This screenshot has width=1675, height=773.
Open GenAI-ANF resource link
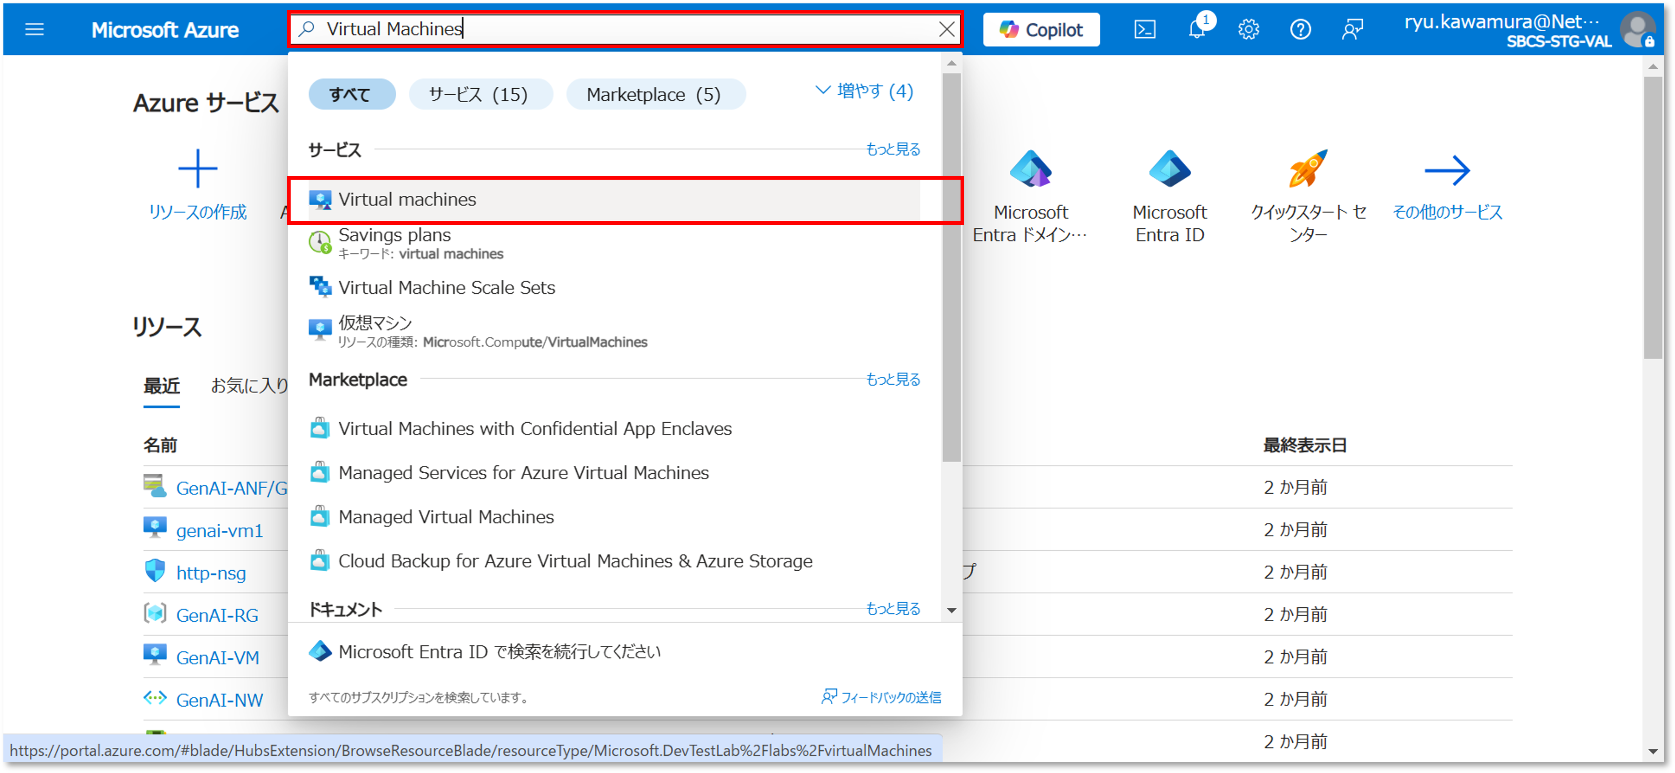pos(232,488)
